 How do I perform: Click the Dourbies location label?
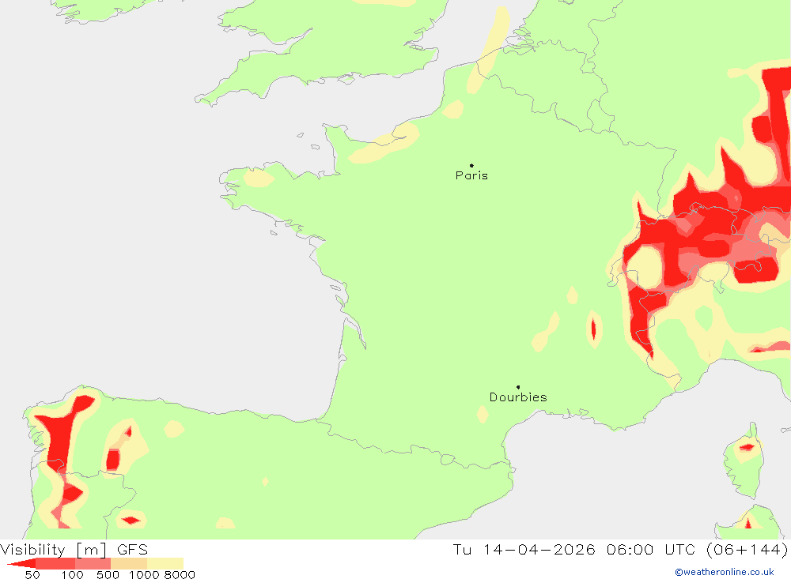coord(518,397)
